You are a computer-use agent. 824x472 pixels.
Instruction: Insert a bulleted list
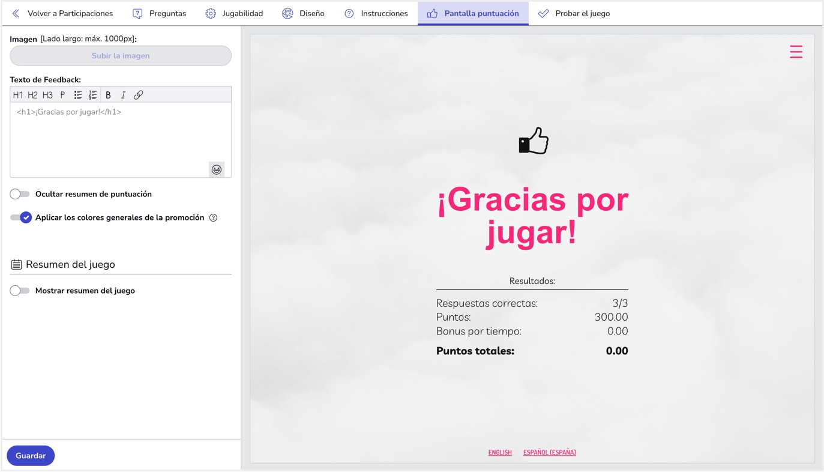(78, 95)
